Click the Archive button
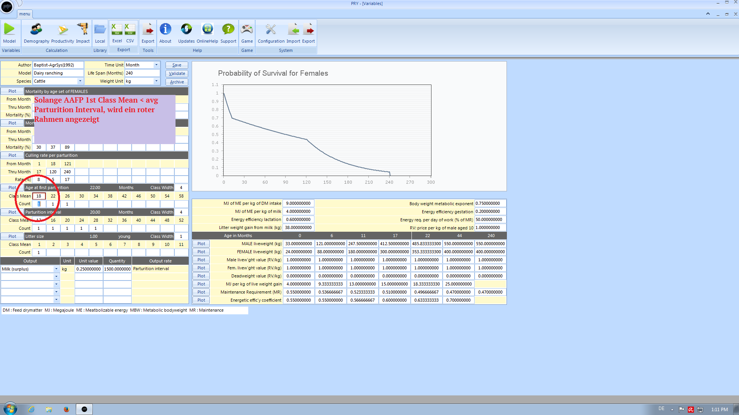The width and height of the screenshot is (739, 415). tap(177, 82)
